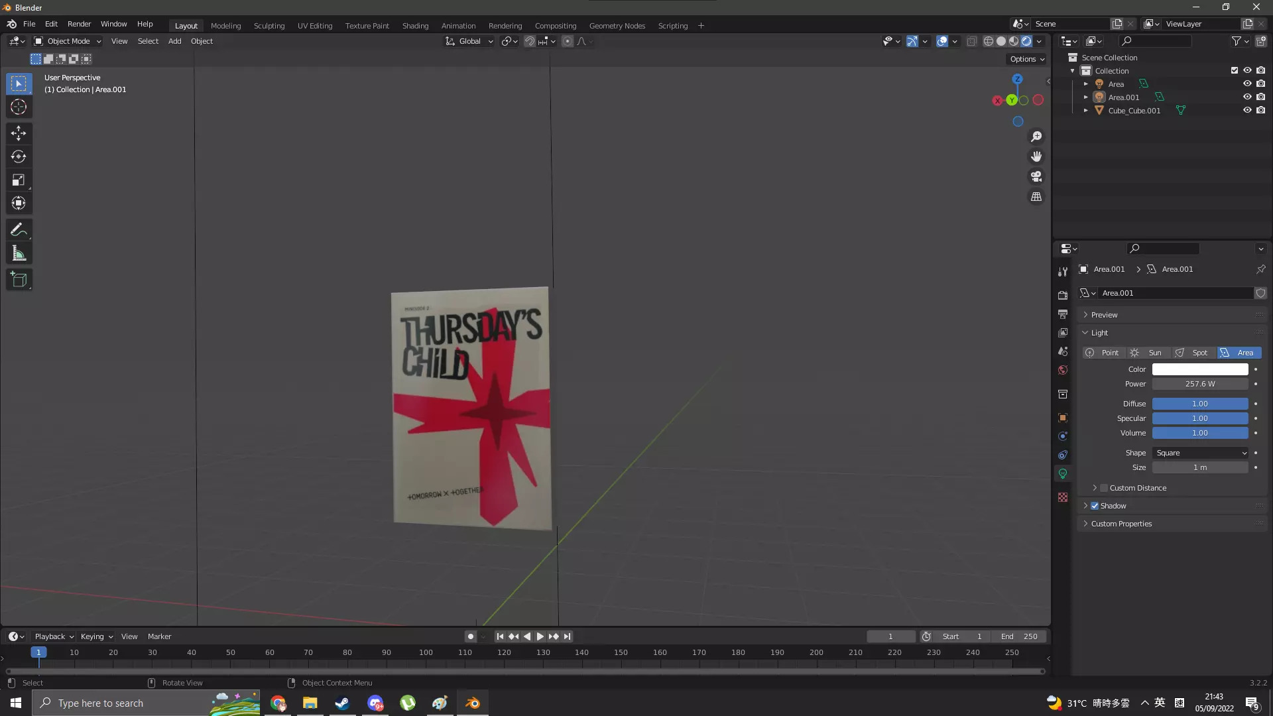Image resolution: width=1273 pixels, height=716 pixels.
Task: Switch to Geometry Nodes workspace tab
Action: click(617, 26)
